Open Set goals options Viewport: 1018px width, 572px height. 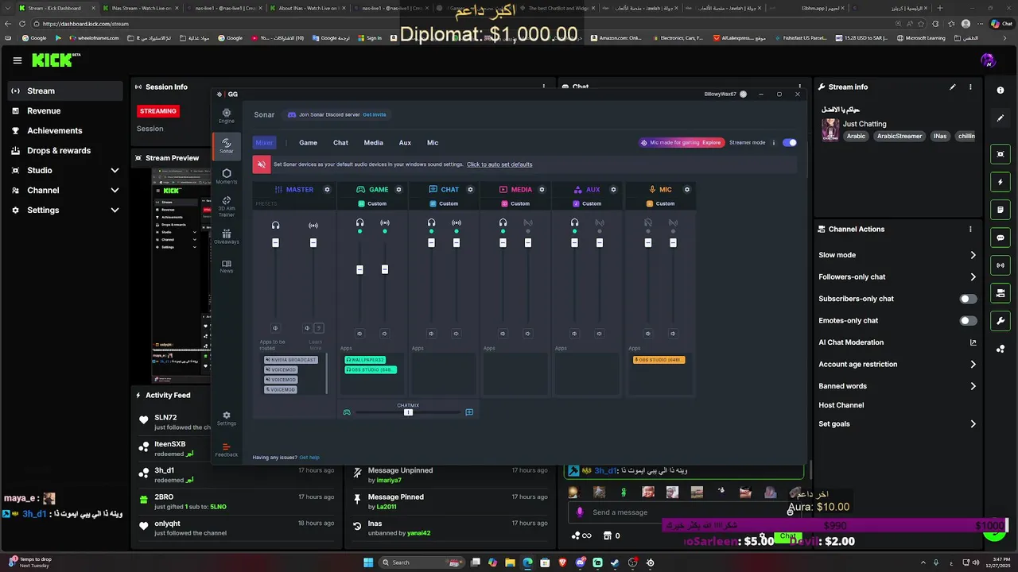pos(898,424)
